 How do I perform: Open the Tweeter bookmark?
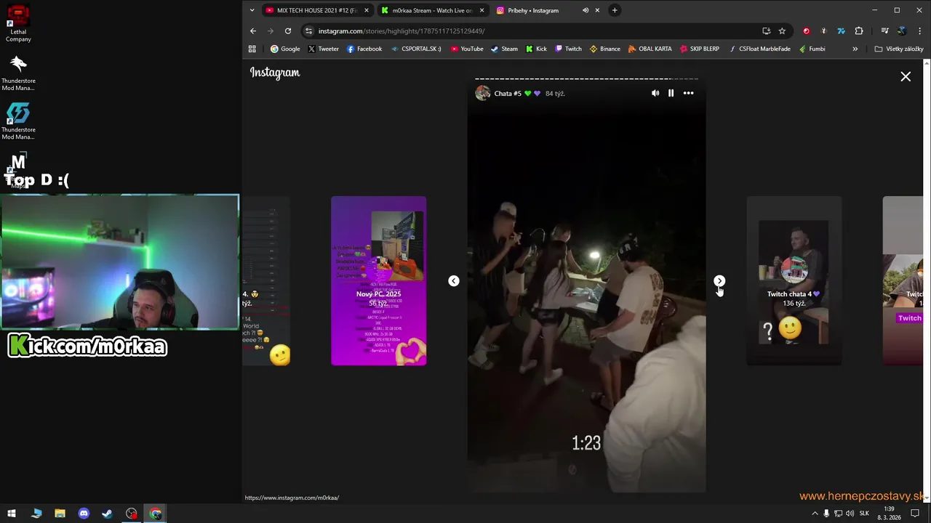coord(323,49)
